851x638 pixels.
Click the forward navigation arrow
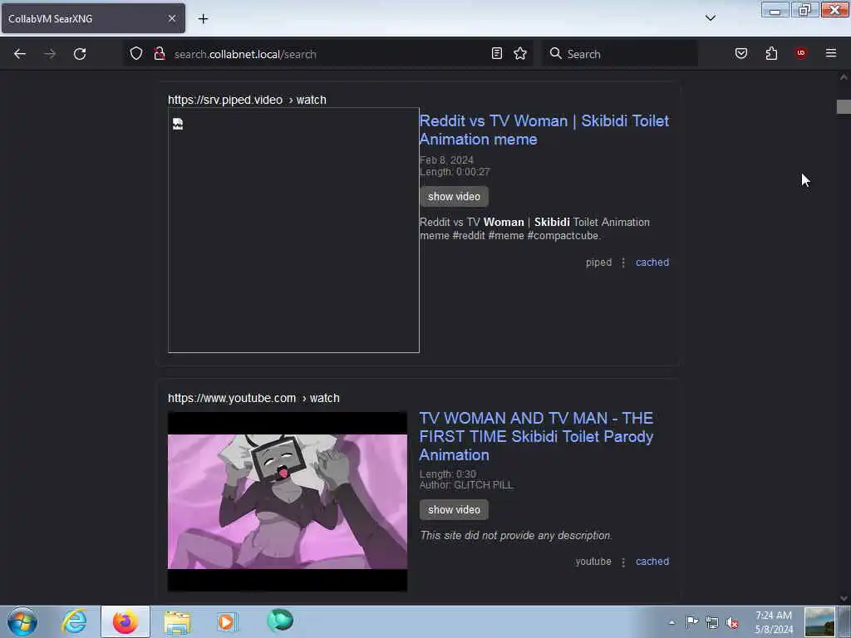[x=50, y=54]
